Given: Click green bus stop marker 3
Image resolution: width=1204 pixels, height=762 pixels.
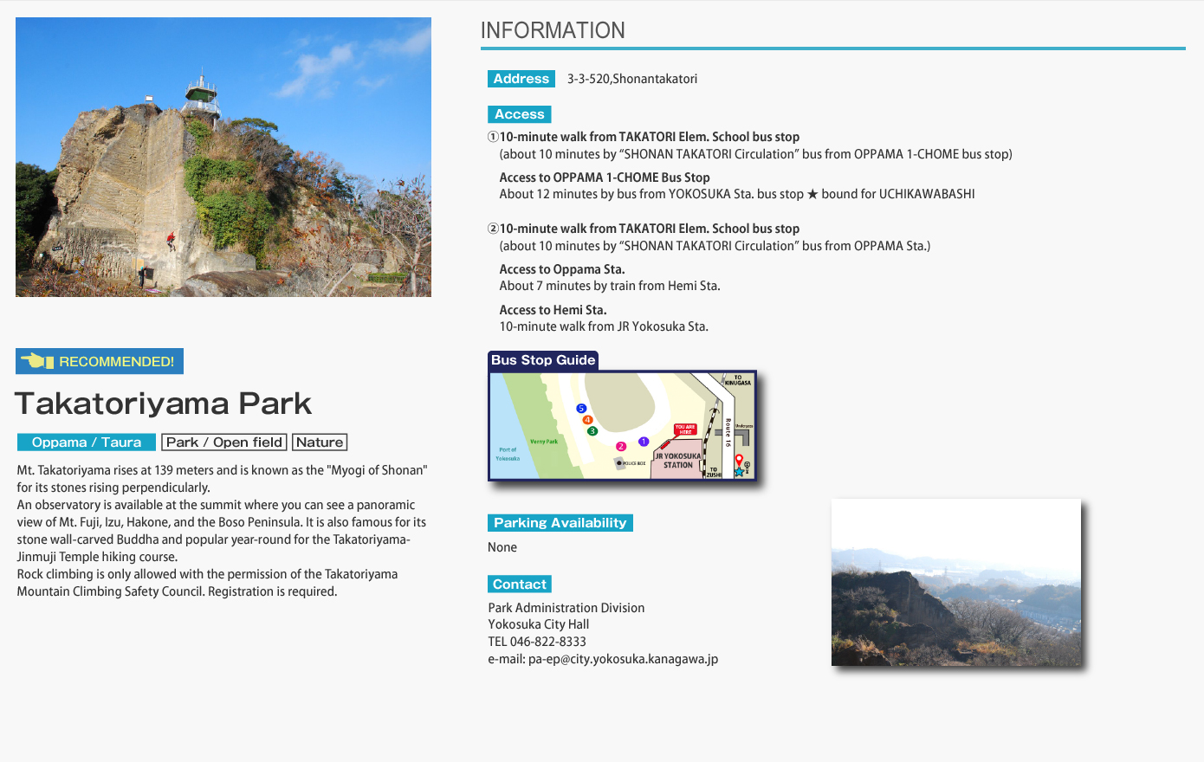Looking at the screenshot, I should coord(592,430).
